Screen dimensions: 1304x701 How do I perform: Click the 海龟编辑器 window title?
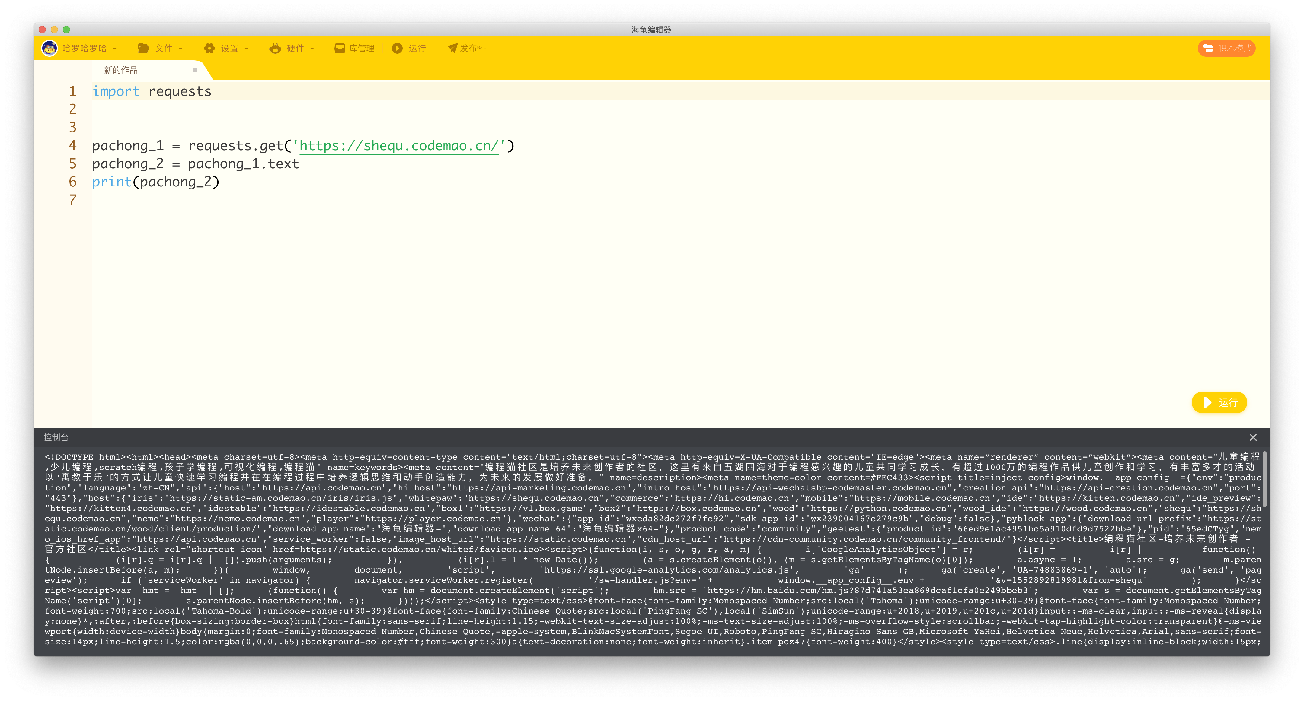point(651,30)
